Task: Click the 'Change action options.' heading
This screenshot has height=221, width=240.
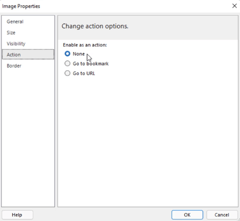Action: [95, 26]
